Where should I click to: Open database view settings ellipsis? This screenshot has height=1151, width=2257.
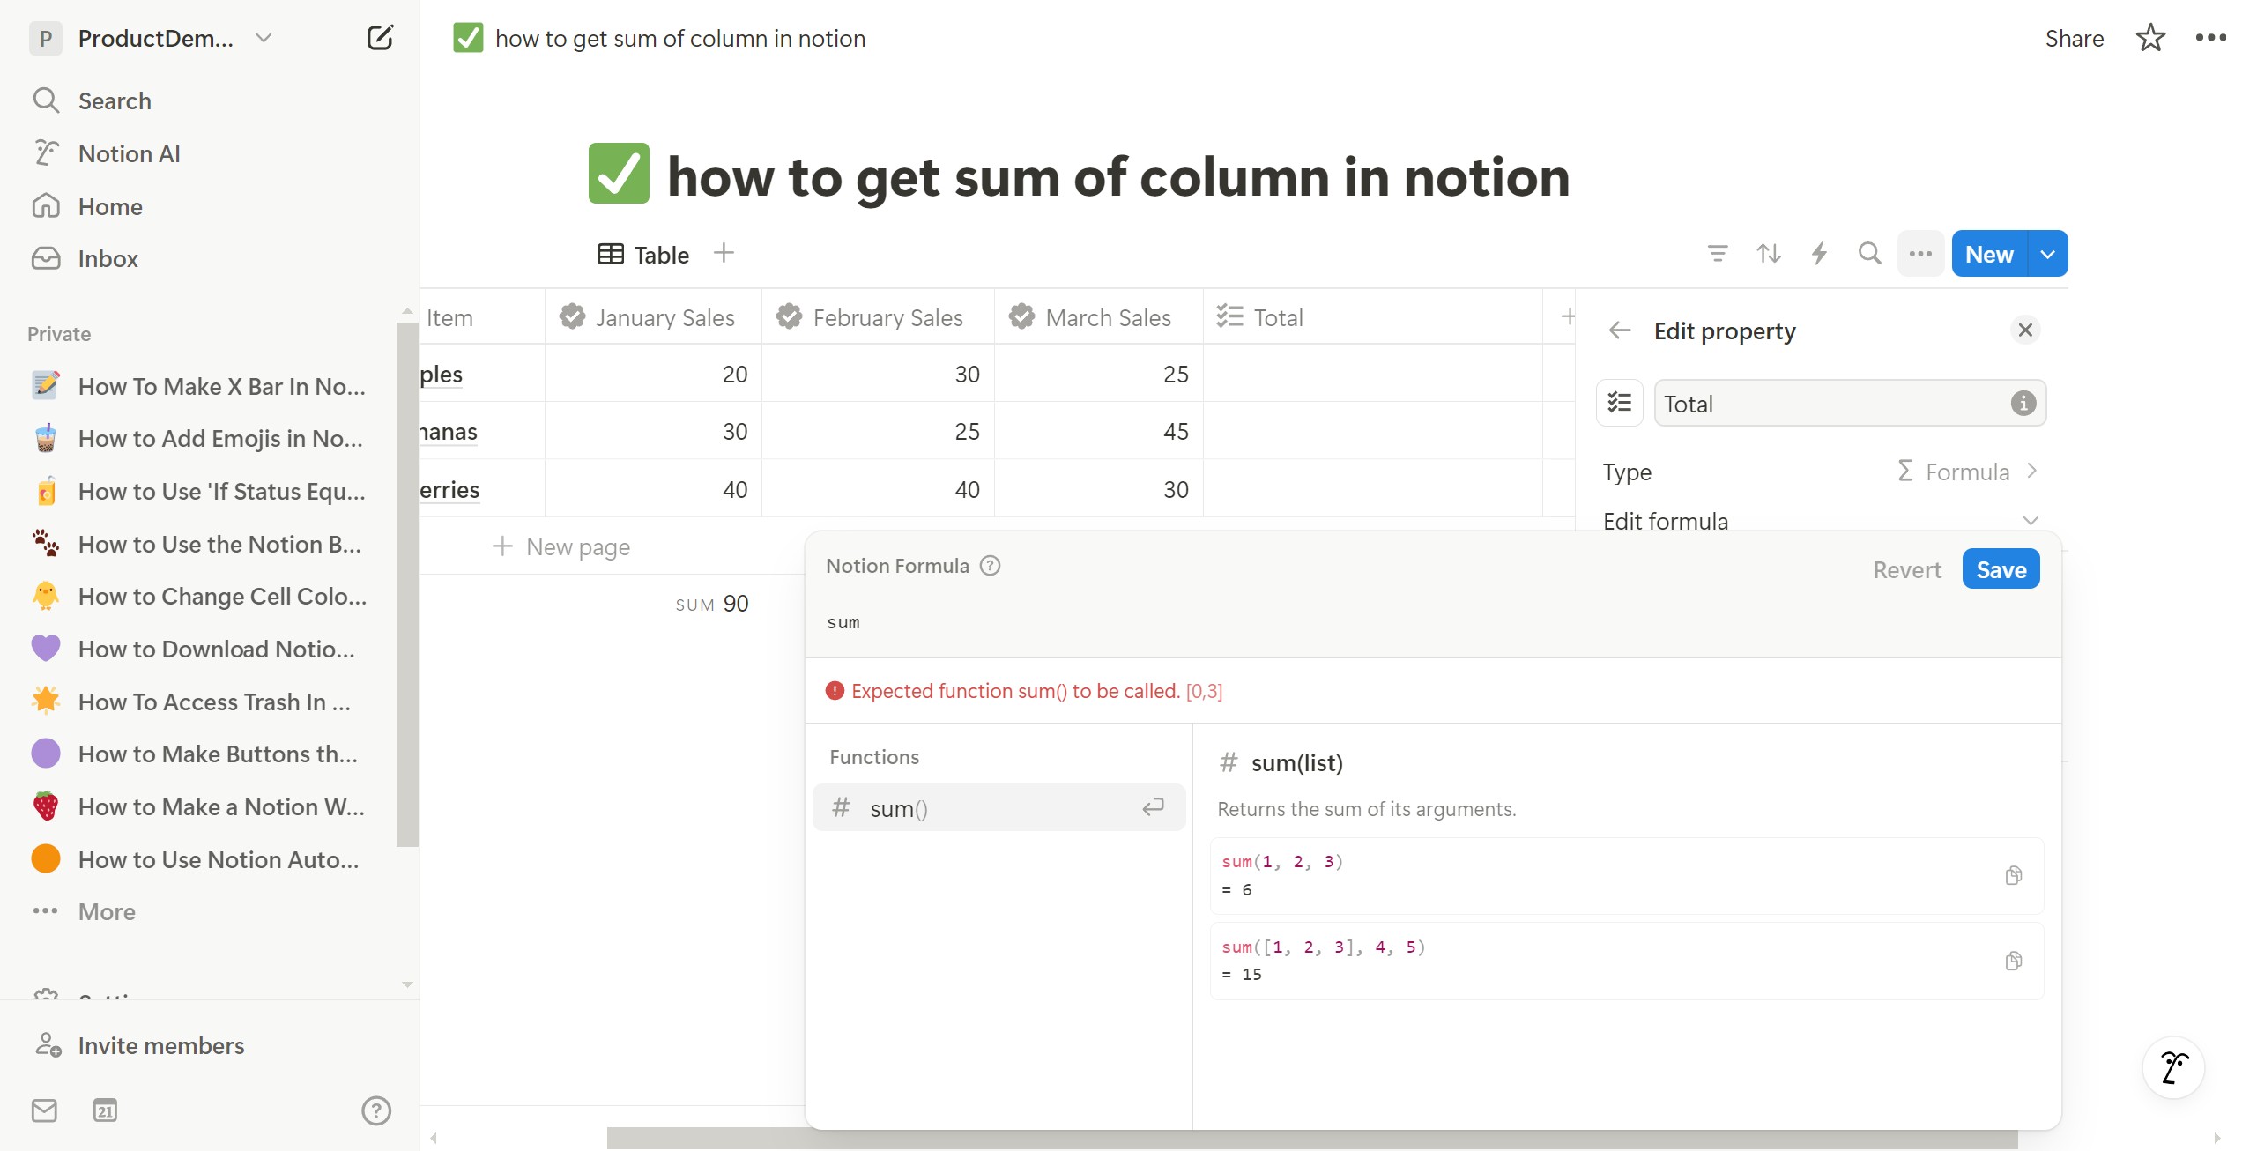[x=1920, y=254]
